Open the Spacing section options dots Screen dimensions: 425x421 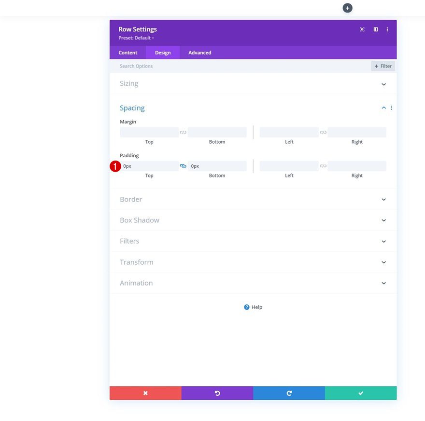[391, 108]
